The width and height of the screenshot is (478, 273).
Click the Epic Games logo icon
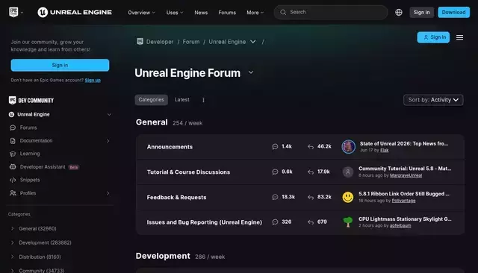coord(13,12)
